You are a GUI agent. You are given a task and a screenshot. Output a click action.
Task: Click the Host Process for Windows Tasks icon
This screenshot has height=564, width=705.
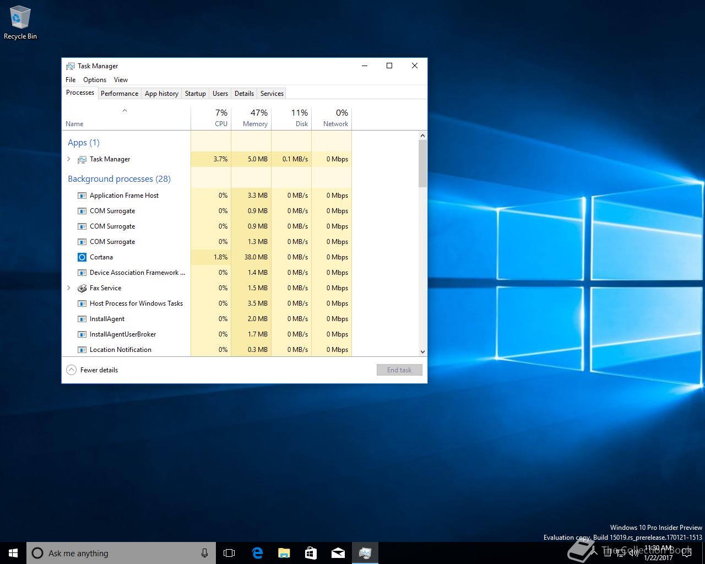(82, 303)
